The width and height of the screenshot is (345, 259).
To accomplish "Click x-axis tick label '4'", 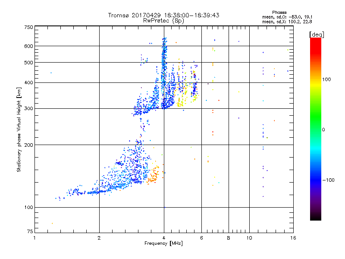I will click(x=164, y=238).
